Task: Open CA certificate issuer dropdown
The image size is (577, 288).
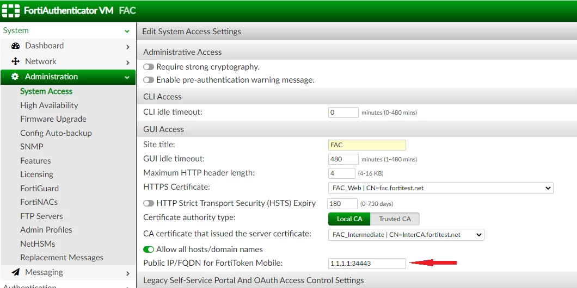Action: pos(406,234)
